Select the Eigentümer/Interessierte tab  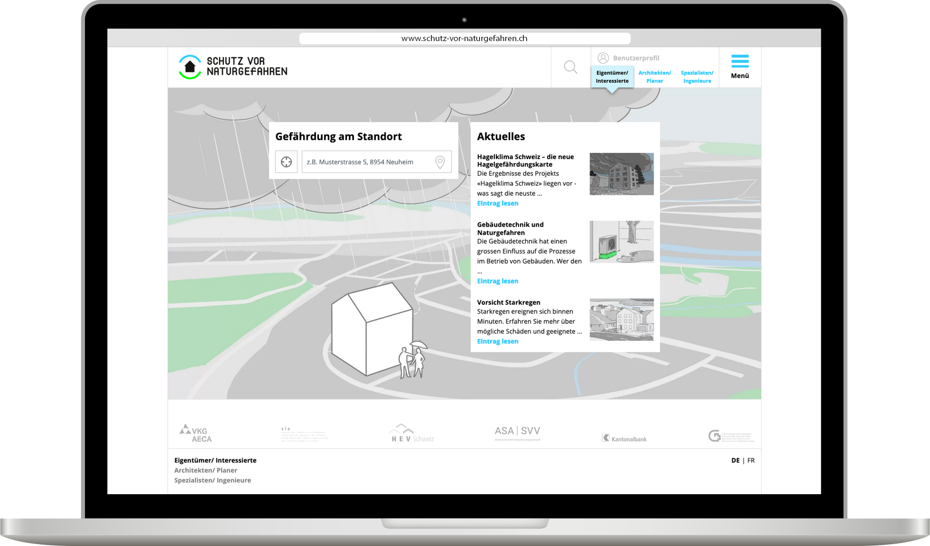[612, 77]
